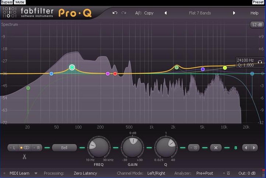Toggle the band bypass button
266x178 pixels.
coord(194,148)
